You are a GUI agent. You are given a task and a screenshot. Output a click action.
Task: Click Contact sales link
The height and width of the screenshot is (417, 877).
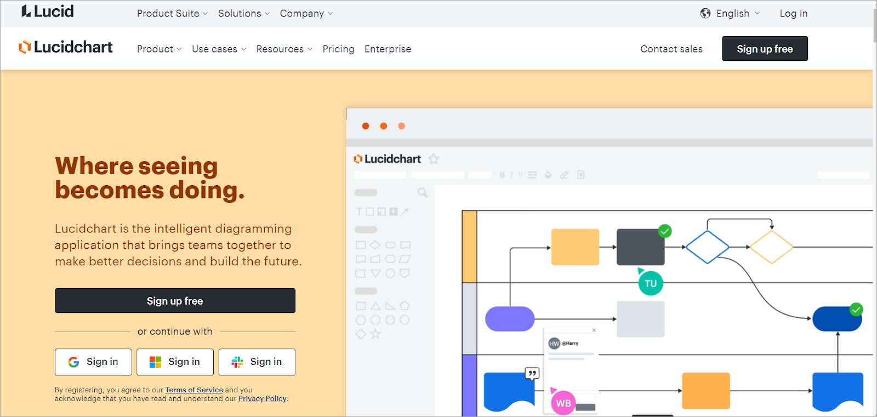pyautogui.click(x=671, y=49)
